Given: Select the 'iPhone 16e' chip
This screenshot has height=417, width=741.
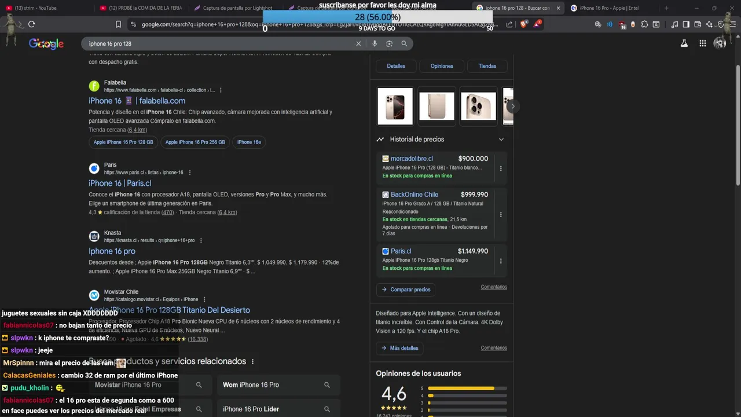Looking at the screenshot, I should click(x=249, y=142).
